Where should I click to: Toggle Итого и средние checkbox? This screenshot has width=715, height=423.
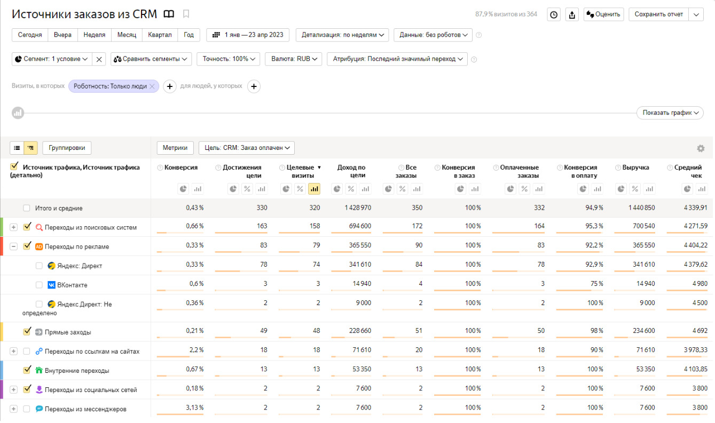point(27,208)
